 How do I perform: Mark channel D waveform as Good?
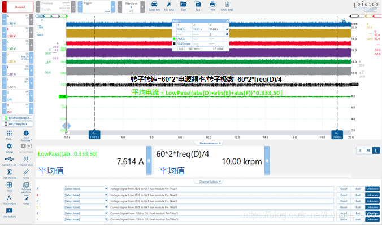pos(344,208)
